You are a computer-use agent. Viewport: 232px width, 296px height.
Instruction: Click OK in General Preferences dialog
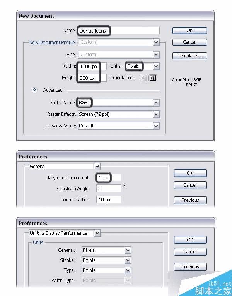click(190, 173)
